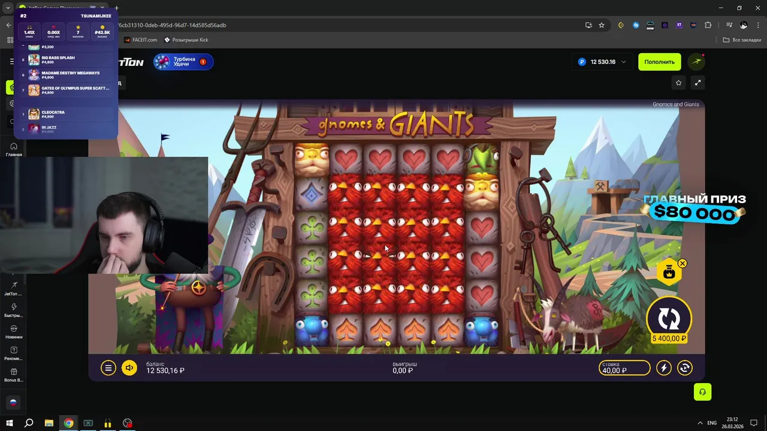Open the bet amount selector showing 40,00 ₽

click(x=624, y=368)
